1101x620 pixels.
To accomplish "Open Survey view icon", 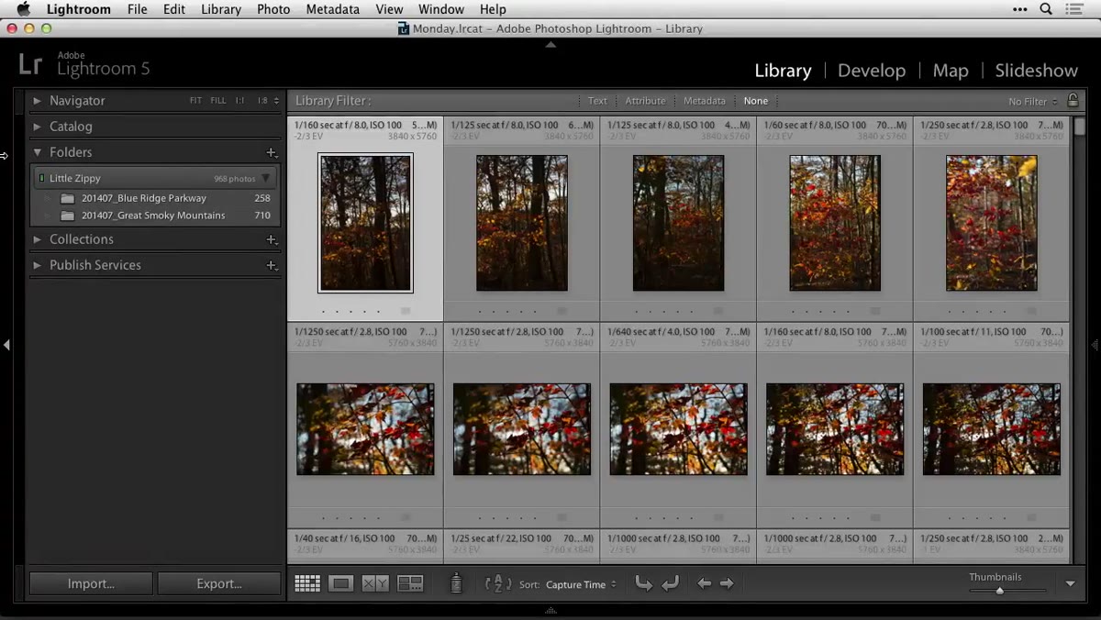I will point(410,583).
